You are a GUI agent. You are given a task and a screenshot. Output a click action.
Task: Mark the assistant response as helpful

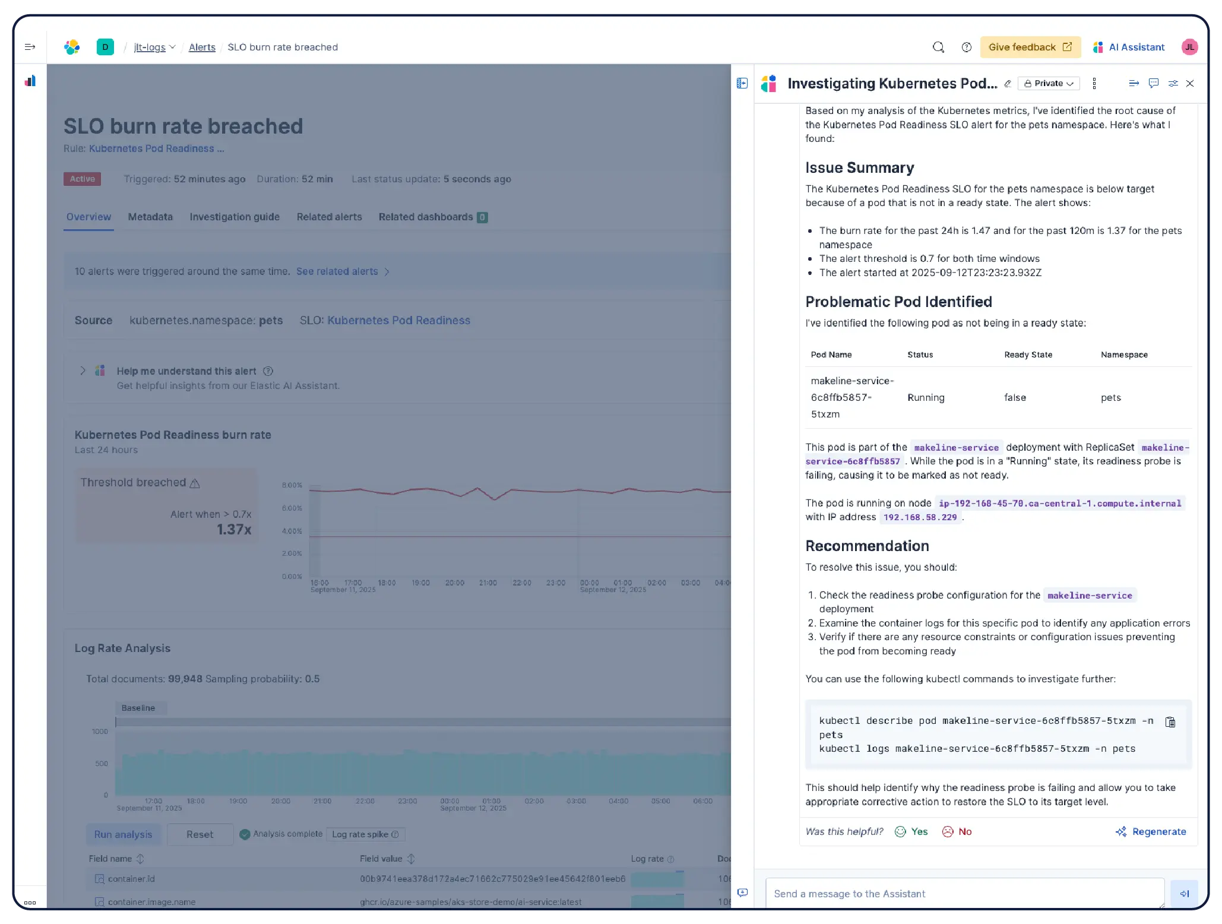(912, 831)
